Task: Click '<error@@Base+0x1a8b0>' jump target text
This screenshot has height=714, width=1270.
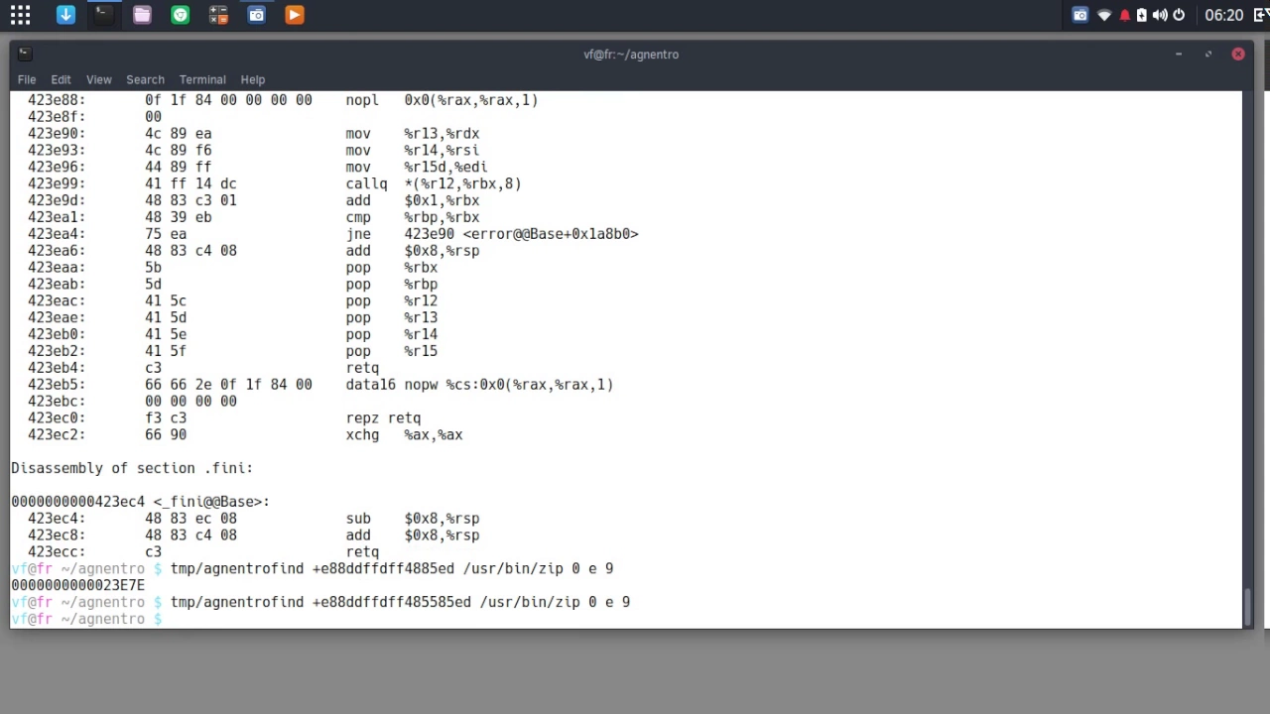Action: [x=551, y=234]
